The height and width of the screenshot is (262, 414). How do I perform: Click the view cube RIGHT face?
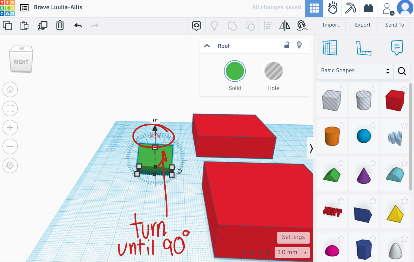tap(21, 62)
